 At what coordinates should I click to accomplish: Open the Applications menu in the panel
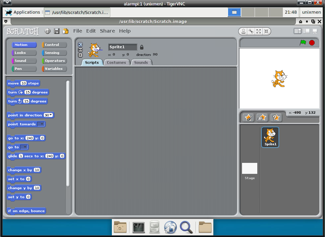coord(22,12)
